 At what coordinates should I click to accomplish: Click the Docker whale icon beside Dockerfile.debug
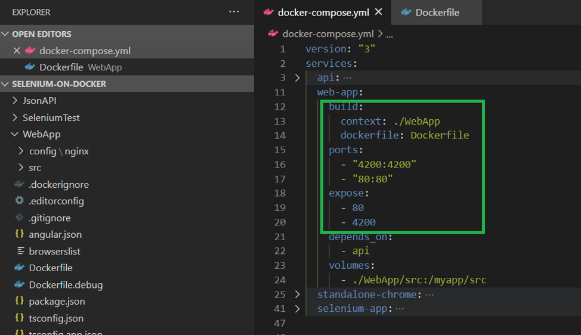point(20,284)
